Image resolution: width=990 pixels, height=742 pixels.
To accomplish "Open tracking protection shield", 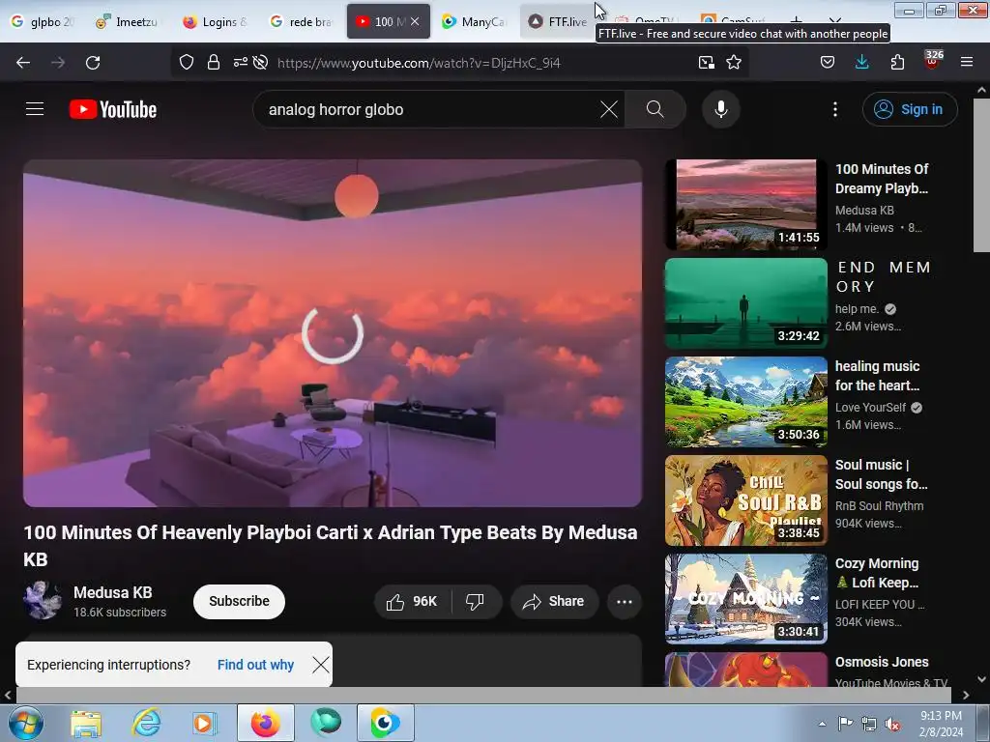I will (x=187, y=63).
